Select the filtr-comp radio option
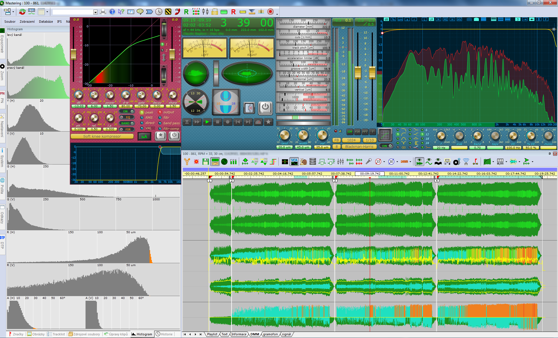The image size is (558, 338). 160,128
